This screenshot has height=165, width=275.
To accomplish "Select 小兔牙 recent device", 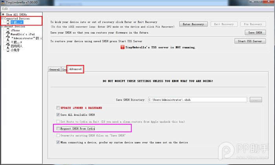I will [x=15, y=50].
